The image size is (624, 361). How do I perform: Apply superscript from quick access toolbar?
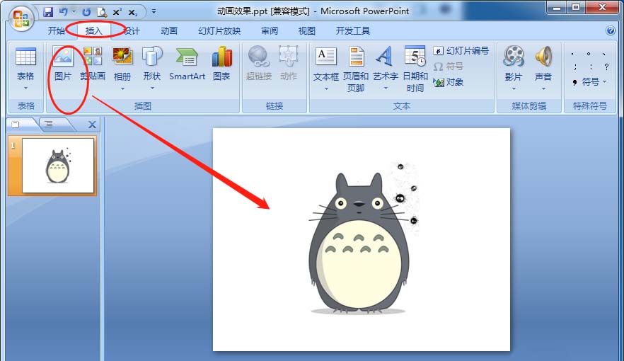coord(117,12)
